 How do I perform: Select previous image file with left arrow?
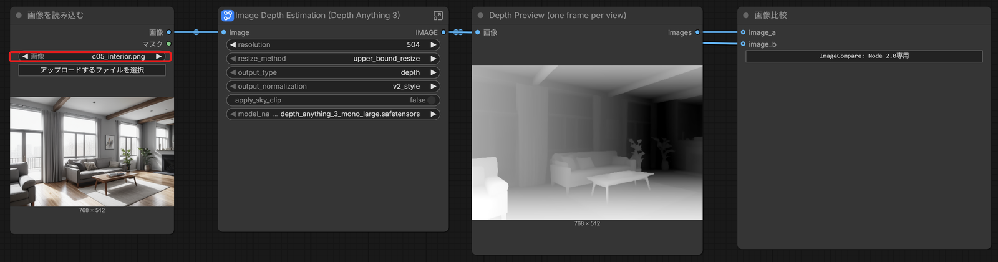point(25,56)
